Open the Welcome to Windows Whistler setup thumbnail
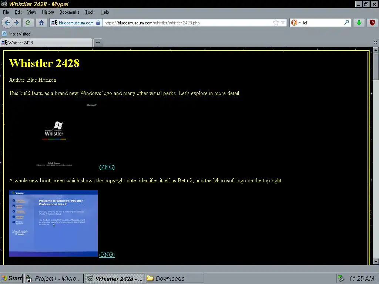The image size is (379, 284). point(53,223)
